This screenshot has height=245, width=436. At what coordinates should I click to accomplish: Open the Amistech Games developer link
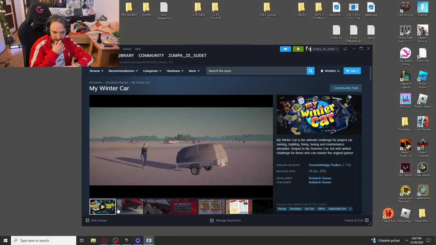pyautogui.click(x=320, y=178)
